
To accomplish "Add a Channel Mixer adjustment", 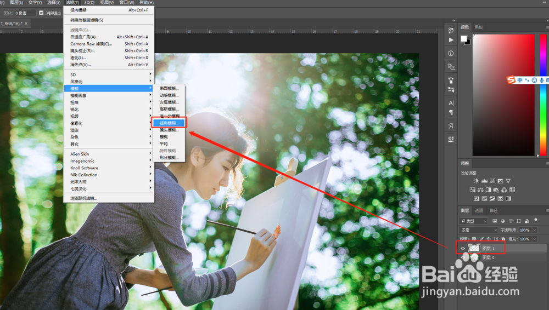I will pyautogui.click(x=504, y=190).
